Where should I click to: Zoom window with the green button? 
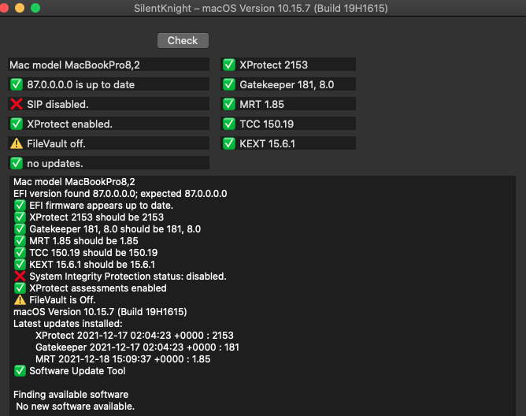point(35,8)
